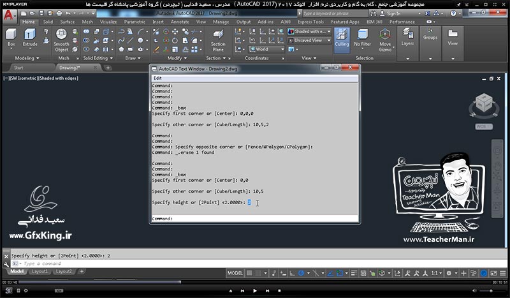Click the video seek progress bar
This screenshot has width=510, height=298.
tap(256, 282)
